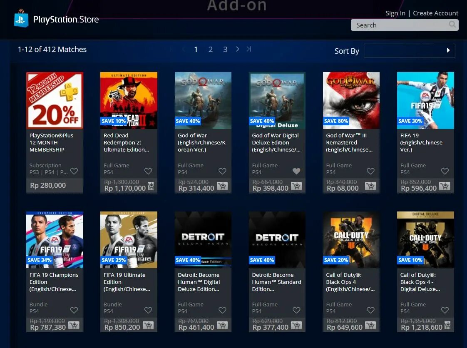467x348 pixels.
Task: Go to page 3
Action: [225, 50]
